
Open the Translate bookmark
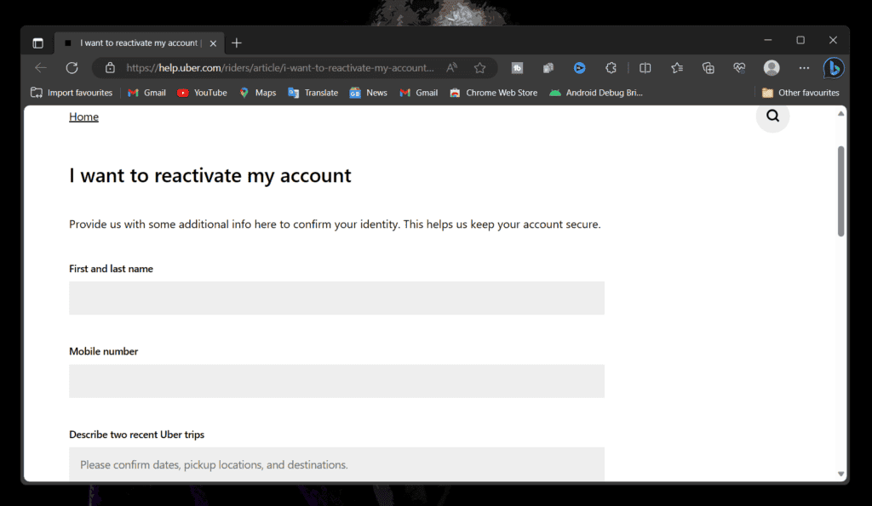[x=313, y=93]
